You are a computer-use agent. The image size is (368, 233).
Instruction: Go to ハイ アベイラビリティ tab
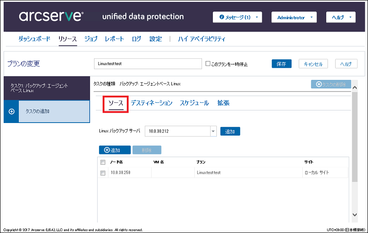pyautogui.click(x=202, y=39)
